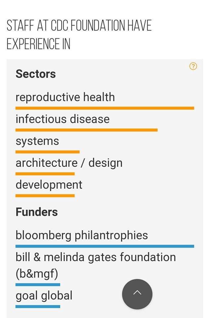
Task: Click the Staff at CDC Foundation title
Action: click(79, 34)
